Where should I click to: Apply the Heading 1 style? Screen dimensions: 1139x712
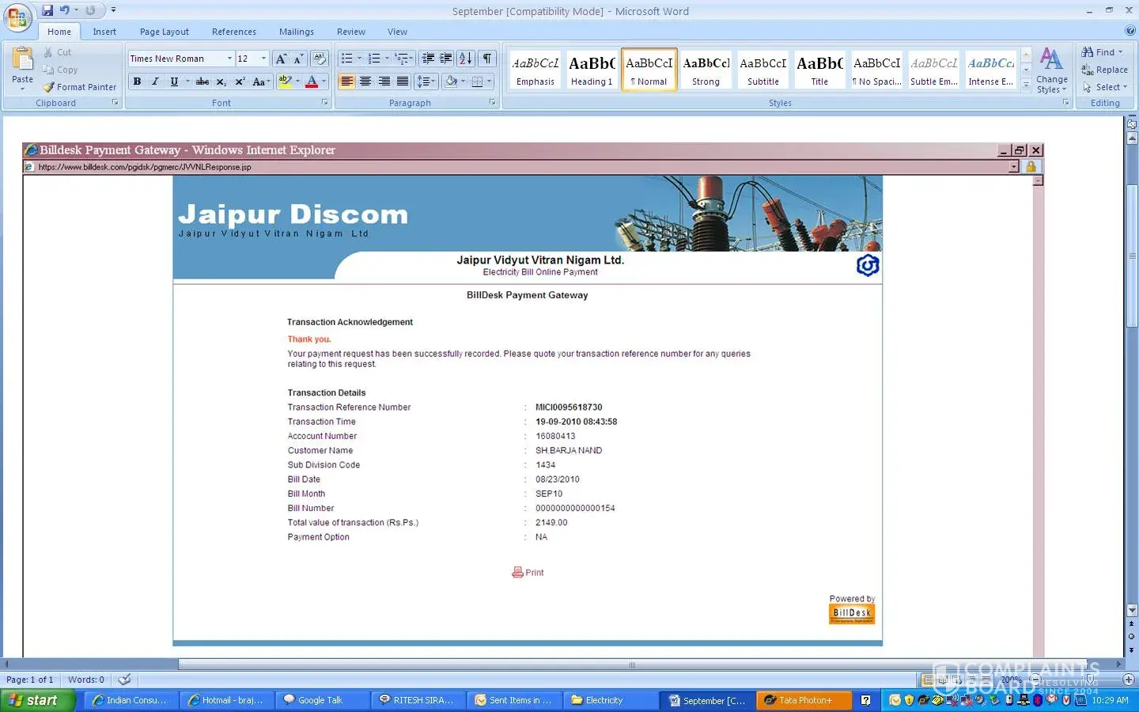click(x=592, y=70)
